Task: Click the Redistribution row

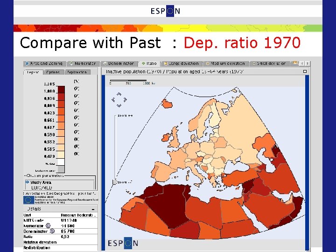Action: click(60, 248)
